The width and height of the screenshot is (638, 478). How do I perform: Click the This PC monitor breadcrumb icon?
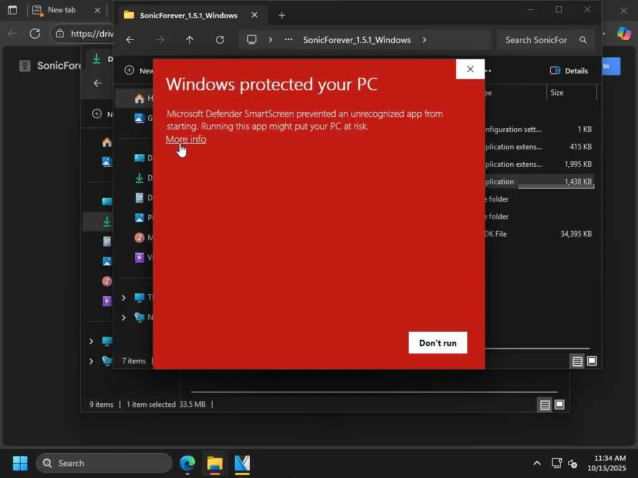click(252, 40)
